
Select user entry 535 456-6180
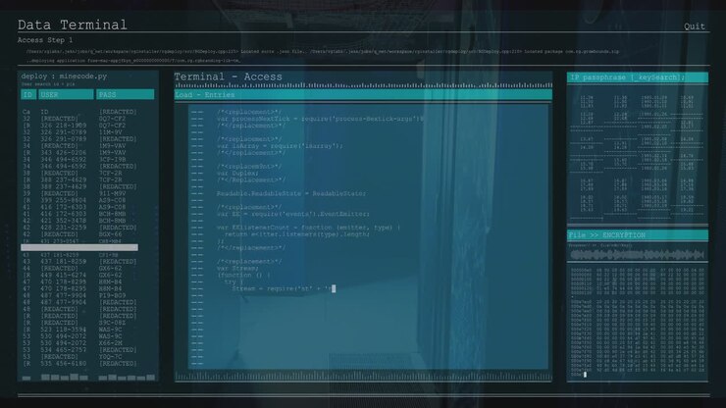(64, 364)
